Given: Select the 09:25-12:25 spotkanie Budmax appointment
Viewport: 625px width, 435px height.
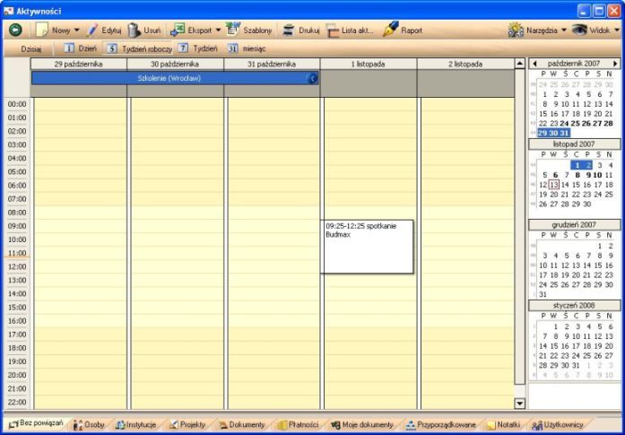Looking at the screenshot, I should pos(367,247).
